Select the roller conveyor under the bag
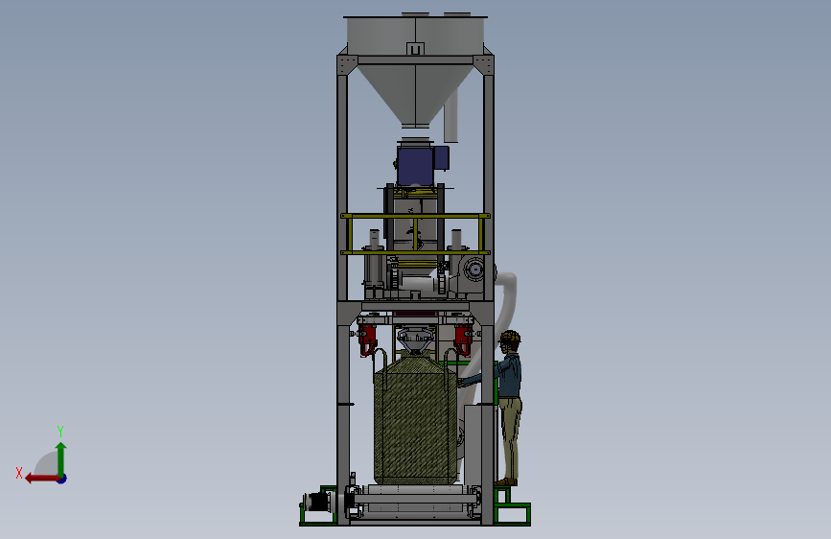The width and height of the screenshot is (831, 539). 415,501
